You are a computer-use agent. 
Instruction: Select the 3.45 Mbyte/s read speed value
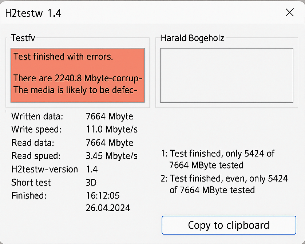click(x=111, y=156)
